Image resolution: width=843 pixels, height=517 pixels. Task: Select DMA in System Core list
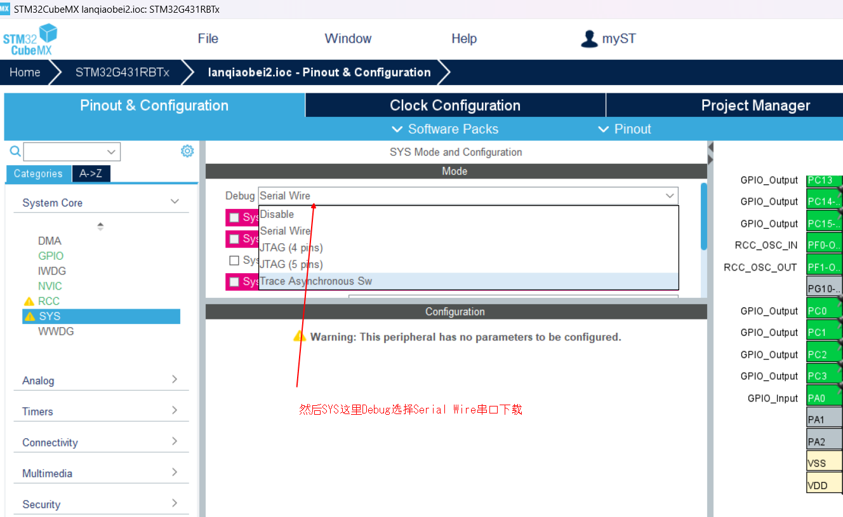click(x=50, y=241)
